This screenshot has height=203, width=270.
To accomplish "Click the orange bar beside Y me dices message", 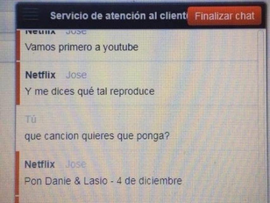I will [x=18, y=83].
